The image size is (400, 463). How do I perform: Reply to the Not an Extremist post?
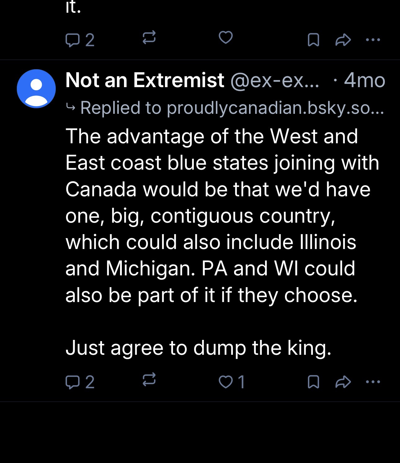[72, 382]
